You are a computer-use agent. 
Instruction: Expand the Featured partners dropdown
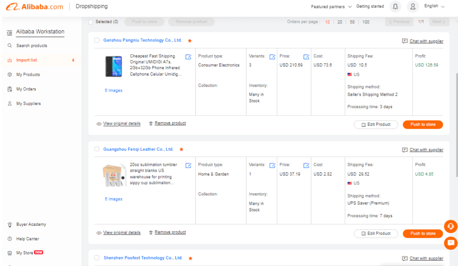tap(331, 7)
